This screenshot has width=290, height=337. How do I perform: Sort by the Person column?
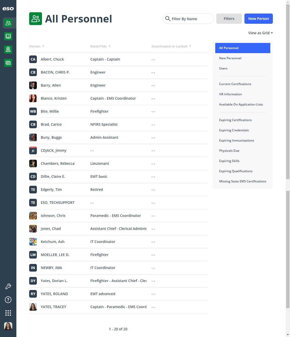[37, 46]
